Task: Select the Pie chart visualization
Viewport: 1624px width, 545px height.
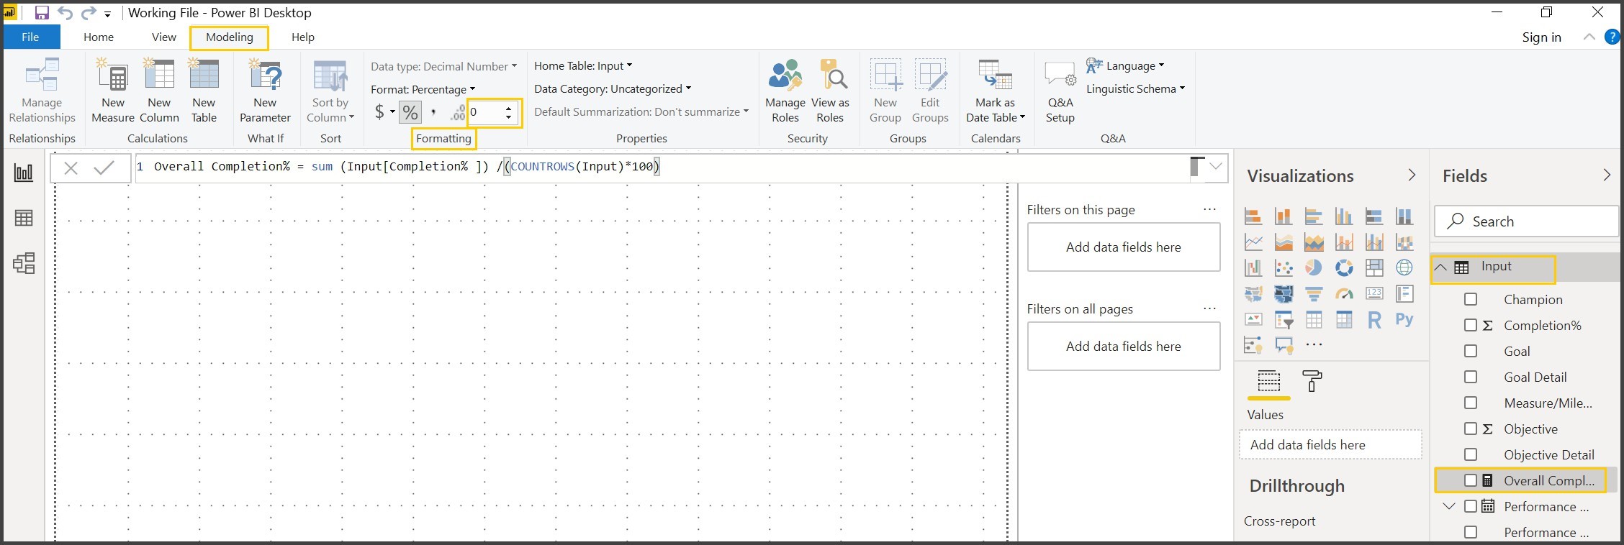Action: pos(1314,267)
